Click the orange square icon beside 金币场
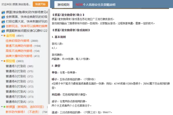 pos(4,36)
